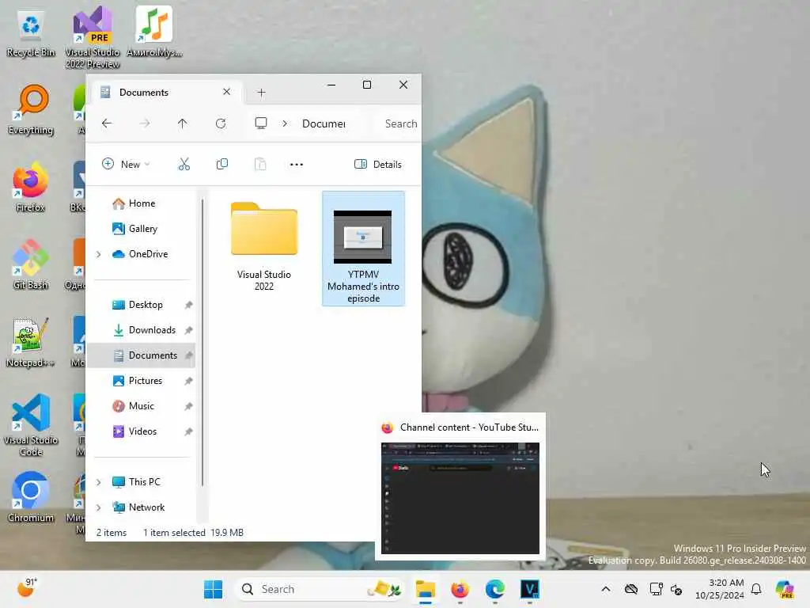This screenshot has width=810, height=608.
Task: Refresh the Documents folder view
Action: 221,123
